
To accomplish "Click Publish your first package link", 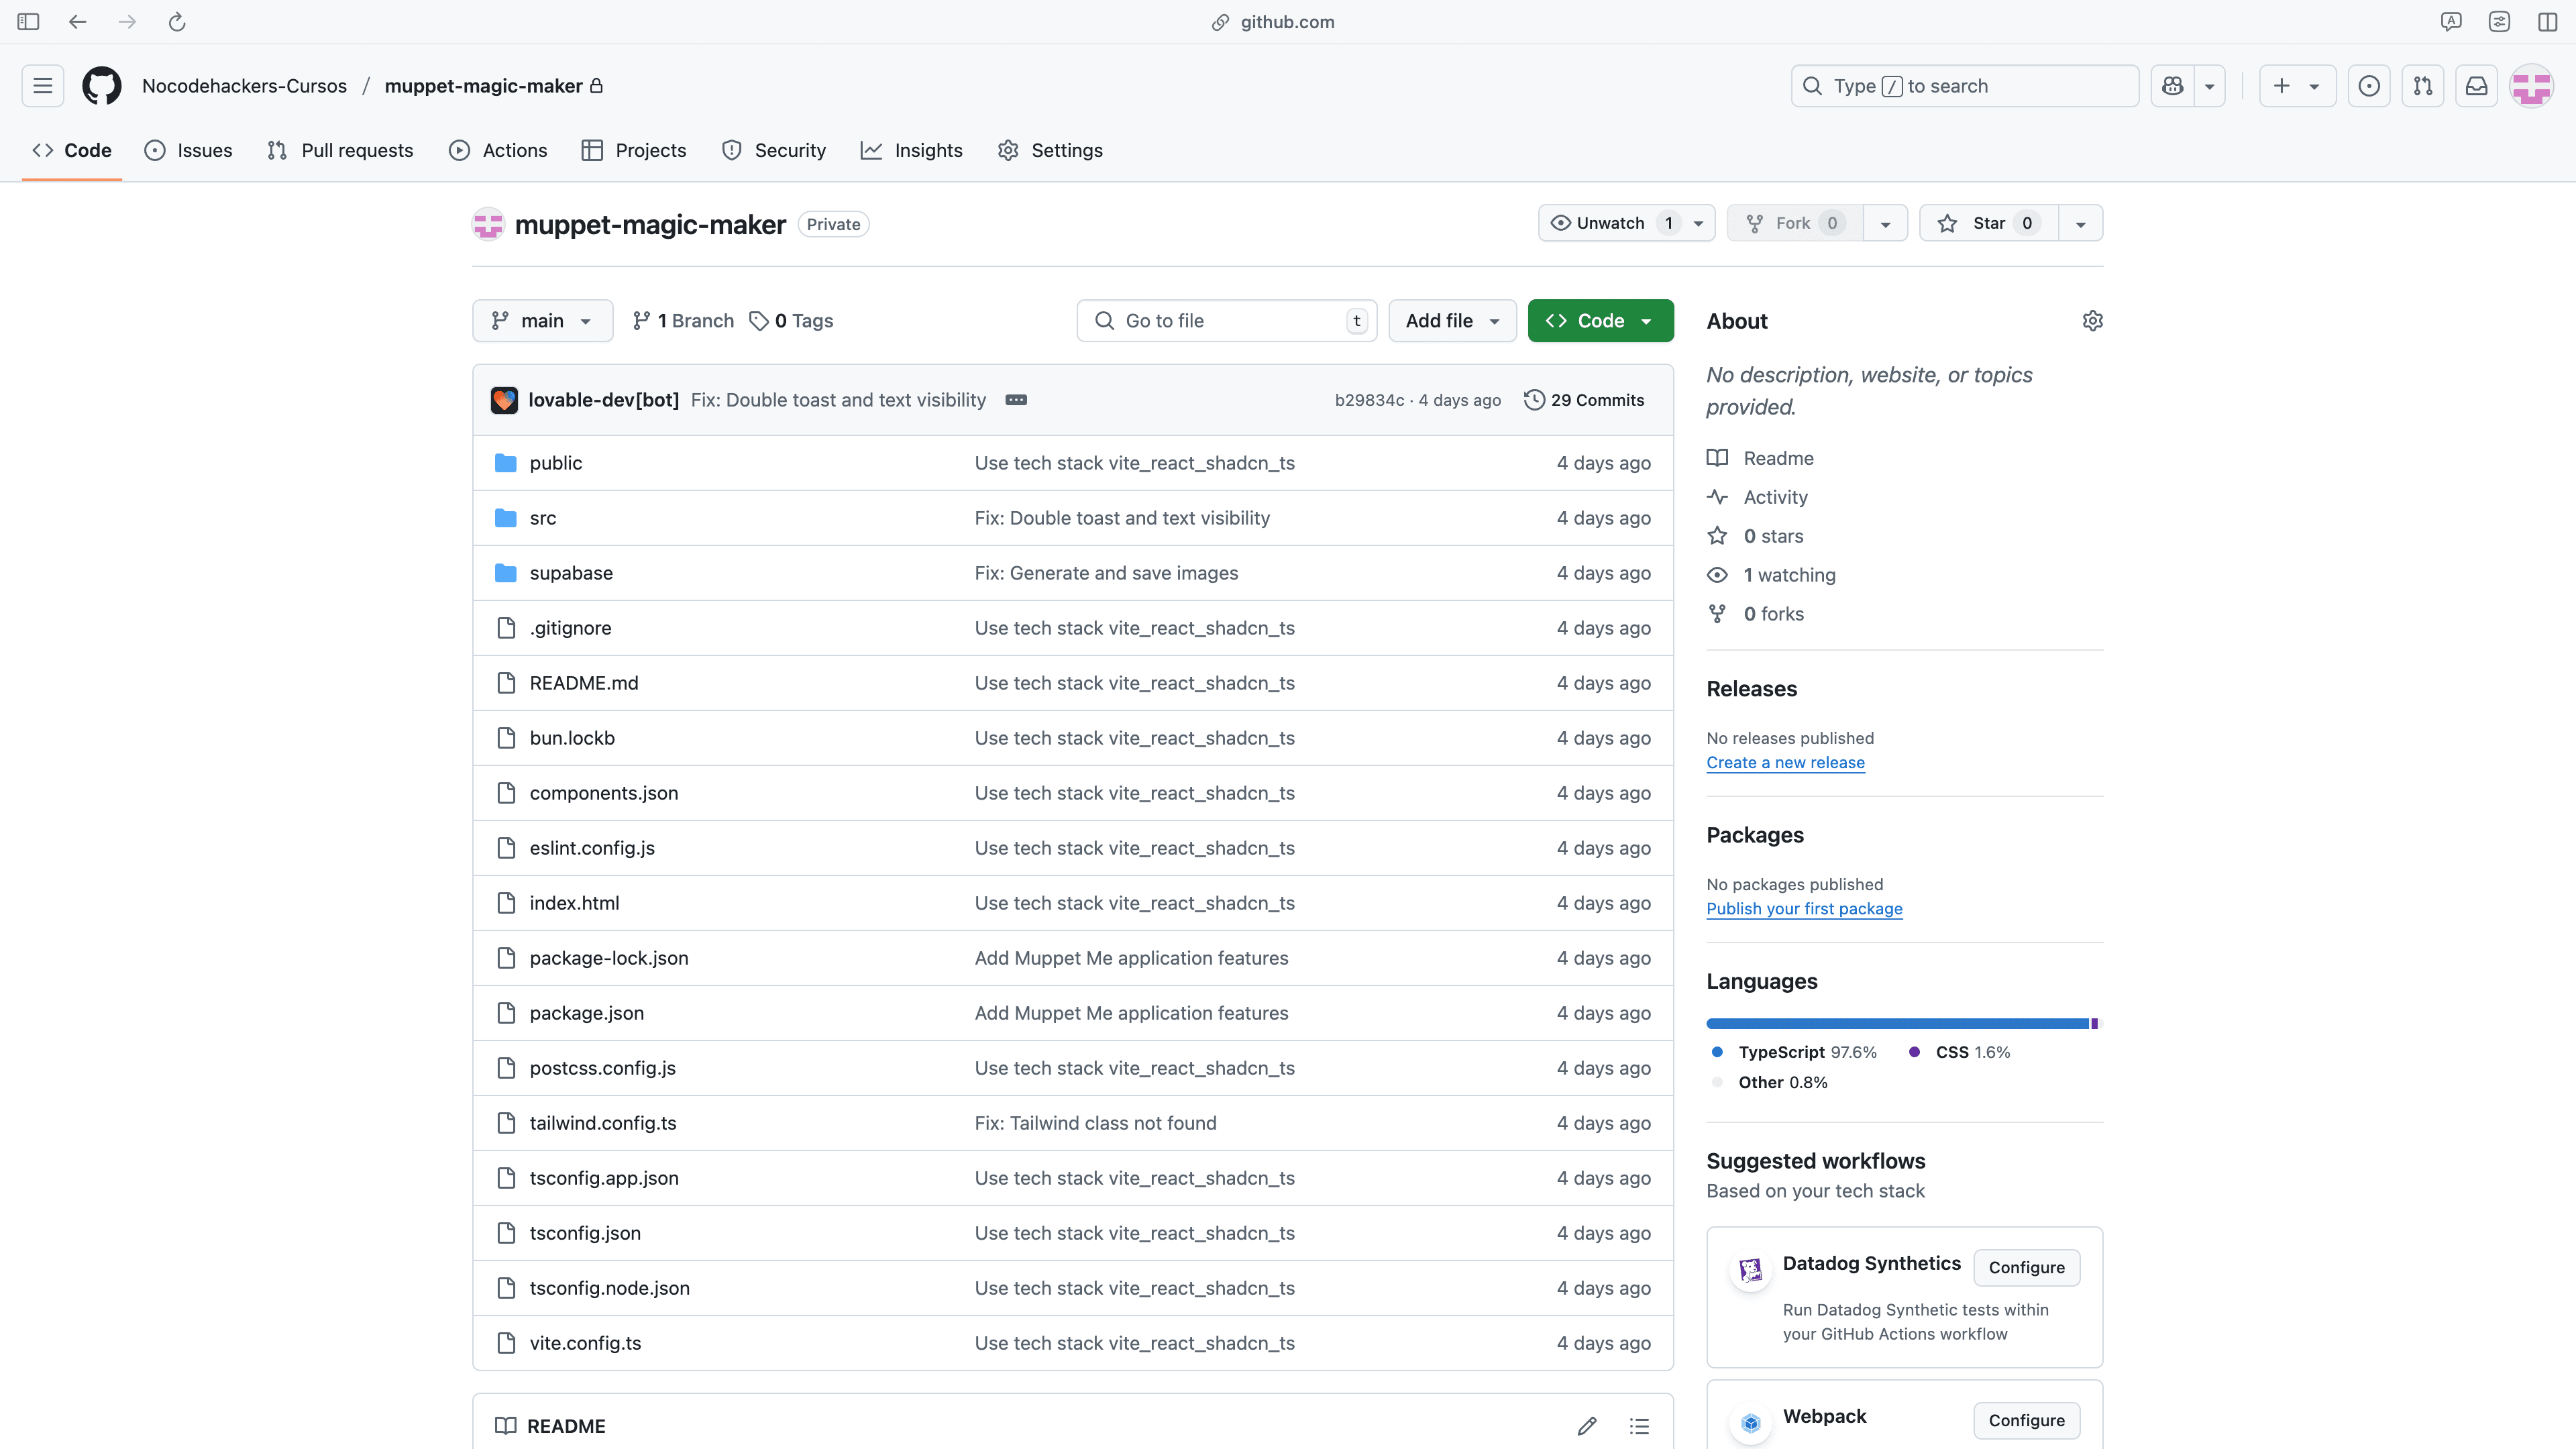I will tap(1804, 909).
